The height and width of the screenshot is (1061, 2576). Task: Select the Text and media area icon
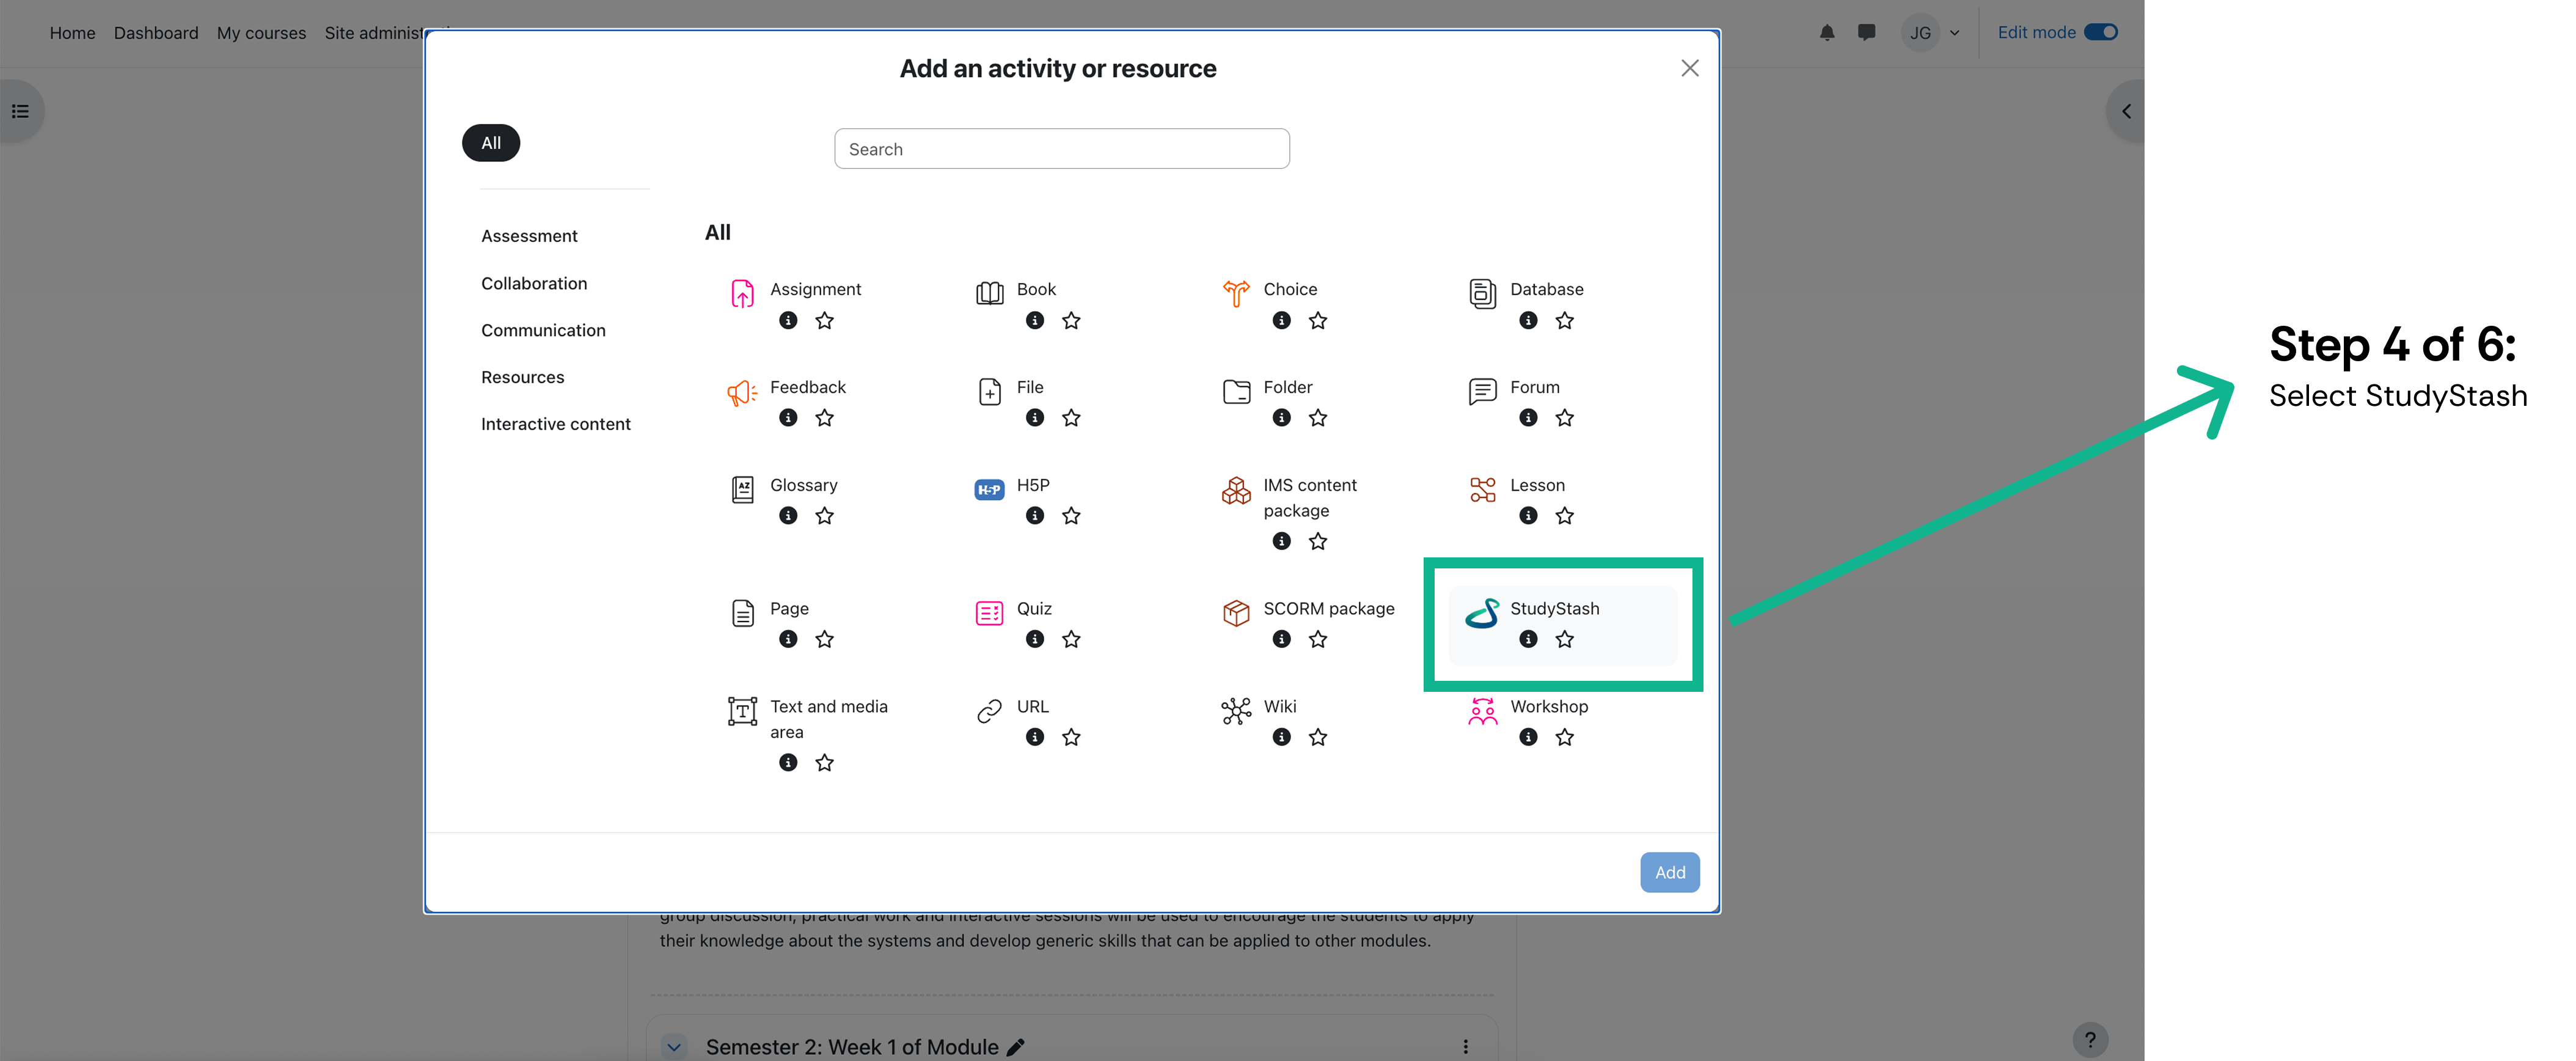pos(742,711)
